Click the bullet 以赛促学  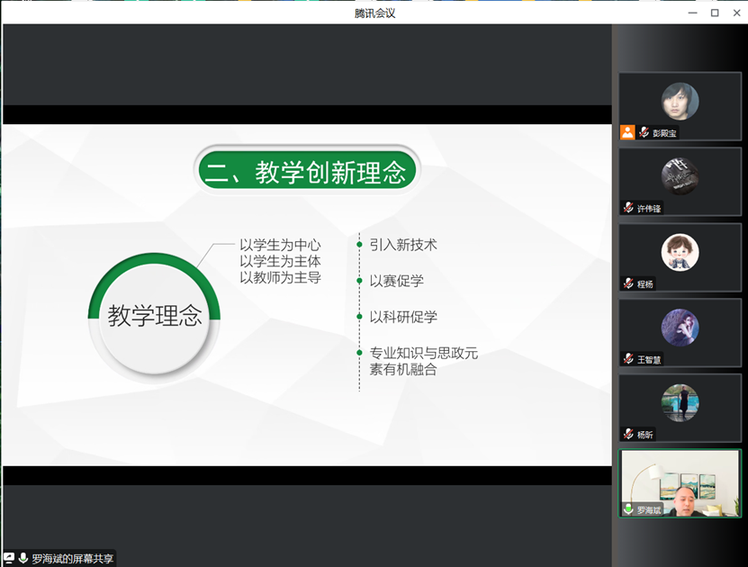(396, 281)
